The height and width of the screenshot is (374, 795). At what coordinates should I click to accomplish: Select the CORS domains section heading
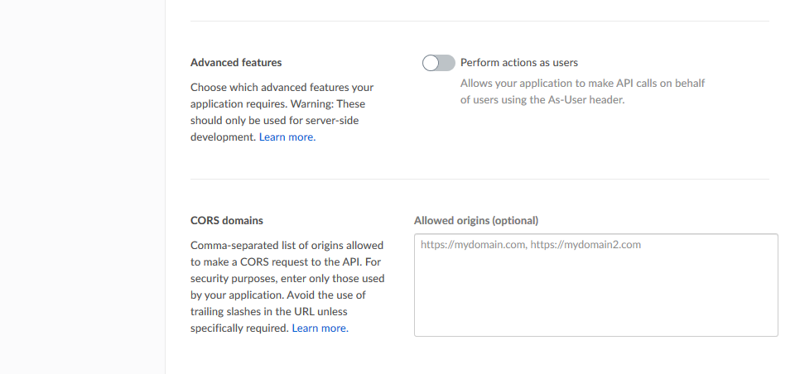click(227, 220)
